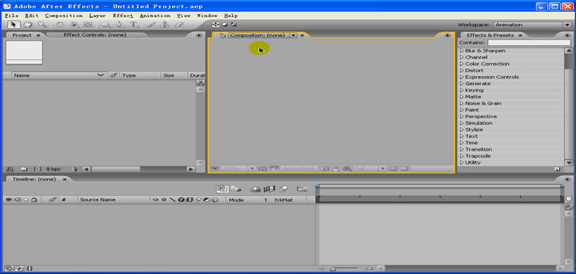The image size is (576, 274).
Task: Click the View Axis Mode icon
Action: coord(234,25)
